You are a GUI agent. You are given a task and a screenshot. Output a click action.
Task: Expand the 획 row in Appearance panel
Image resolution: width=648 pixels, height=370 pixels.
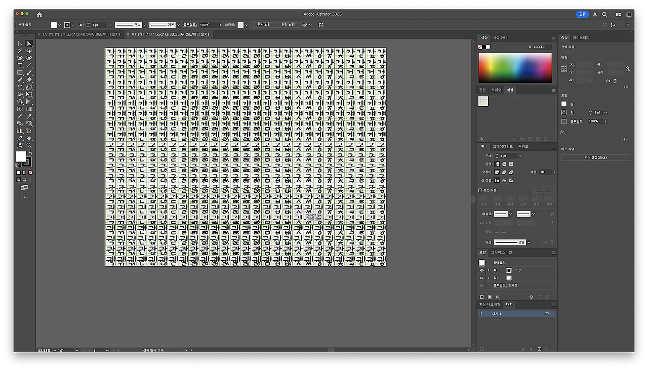489,270
